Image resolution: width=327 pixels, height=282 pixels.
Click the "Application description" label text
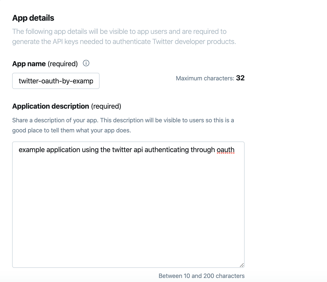51,106
